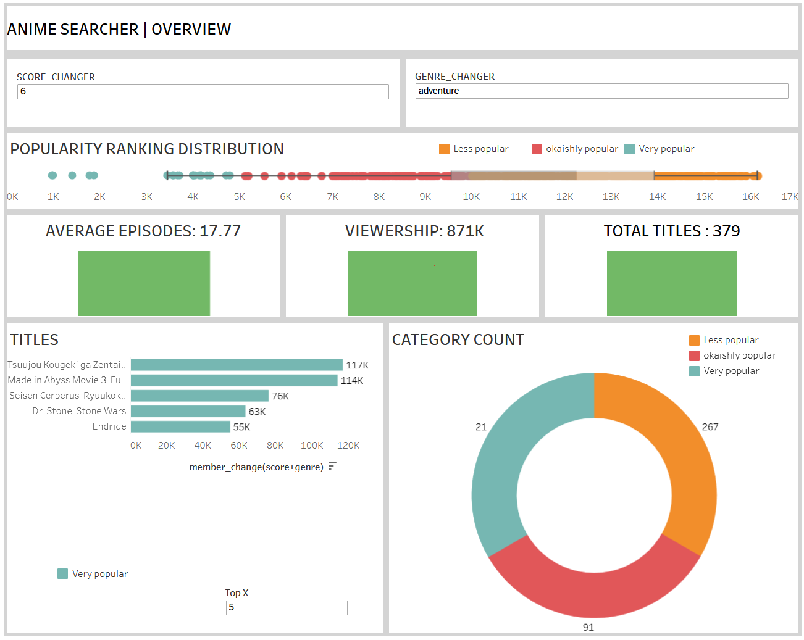
Task: Select the teal Very popular swatch in distribution legend
Action: 629,149
